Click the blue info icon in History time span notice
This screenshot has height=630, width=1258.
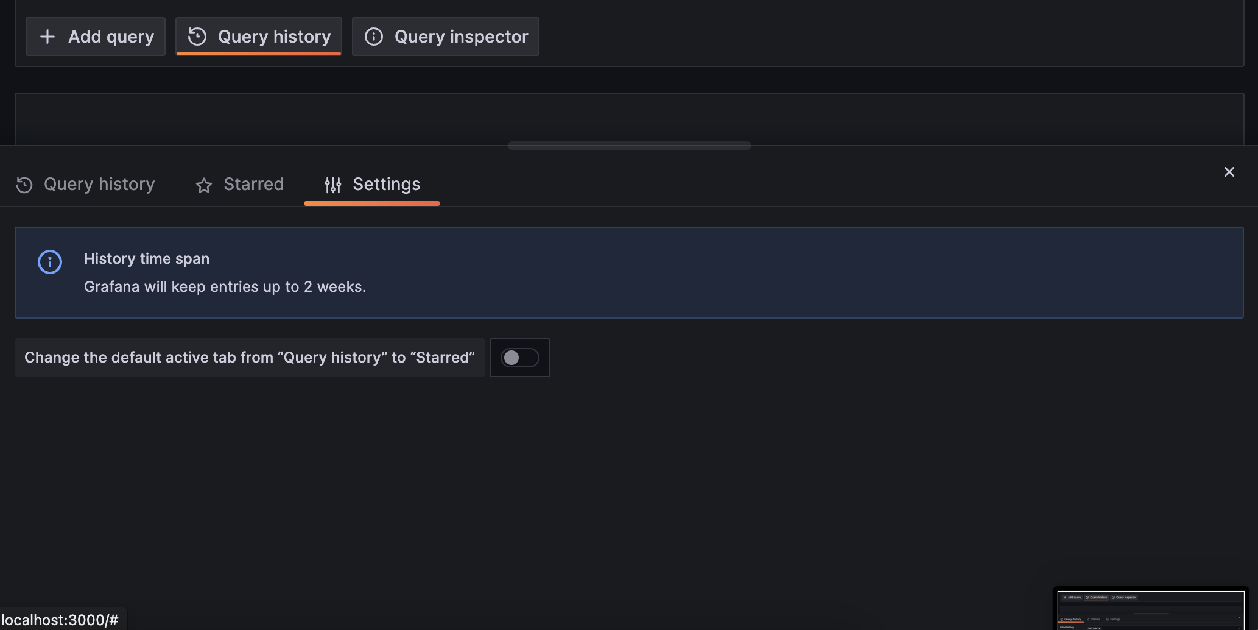pos(50,262)
